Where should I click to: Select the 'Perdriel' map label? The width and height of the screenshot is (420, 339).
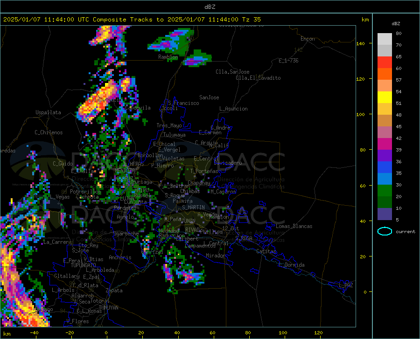click(125, 208)
